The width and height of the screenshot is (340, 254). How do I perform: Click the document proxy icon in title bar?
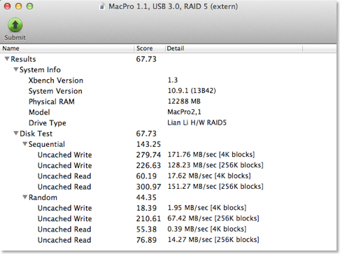[102, 6]
